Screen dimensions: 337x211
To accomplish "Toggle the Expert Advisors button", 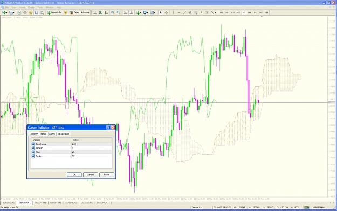I will click(79, 13).
